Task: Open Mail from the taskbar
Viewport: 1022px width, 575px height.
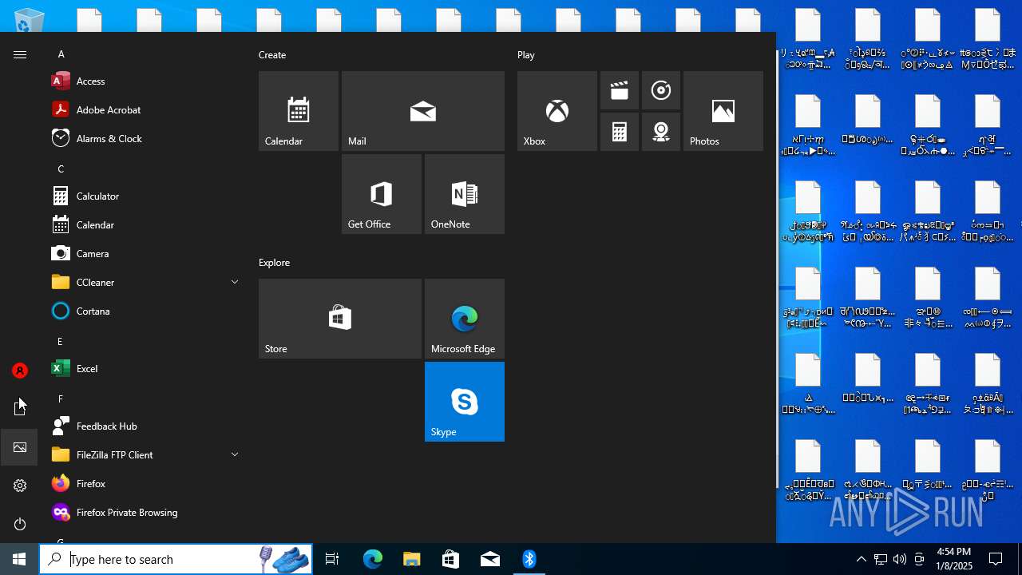Action: (489, 559)
